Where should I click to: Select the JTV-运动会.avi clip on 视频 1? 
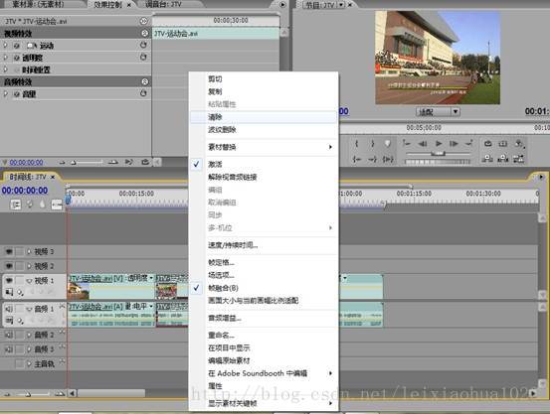(x=111, y=286)
